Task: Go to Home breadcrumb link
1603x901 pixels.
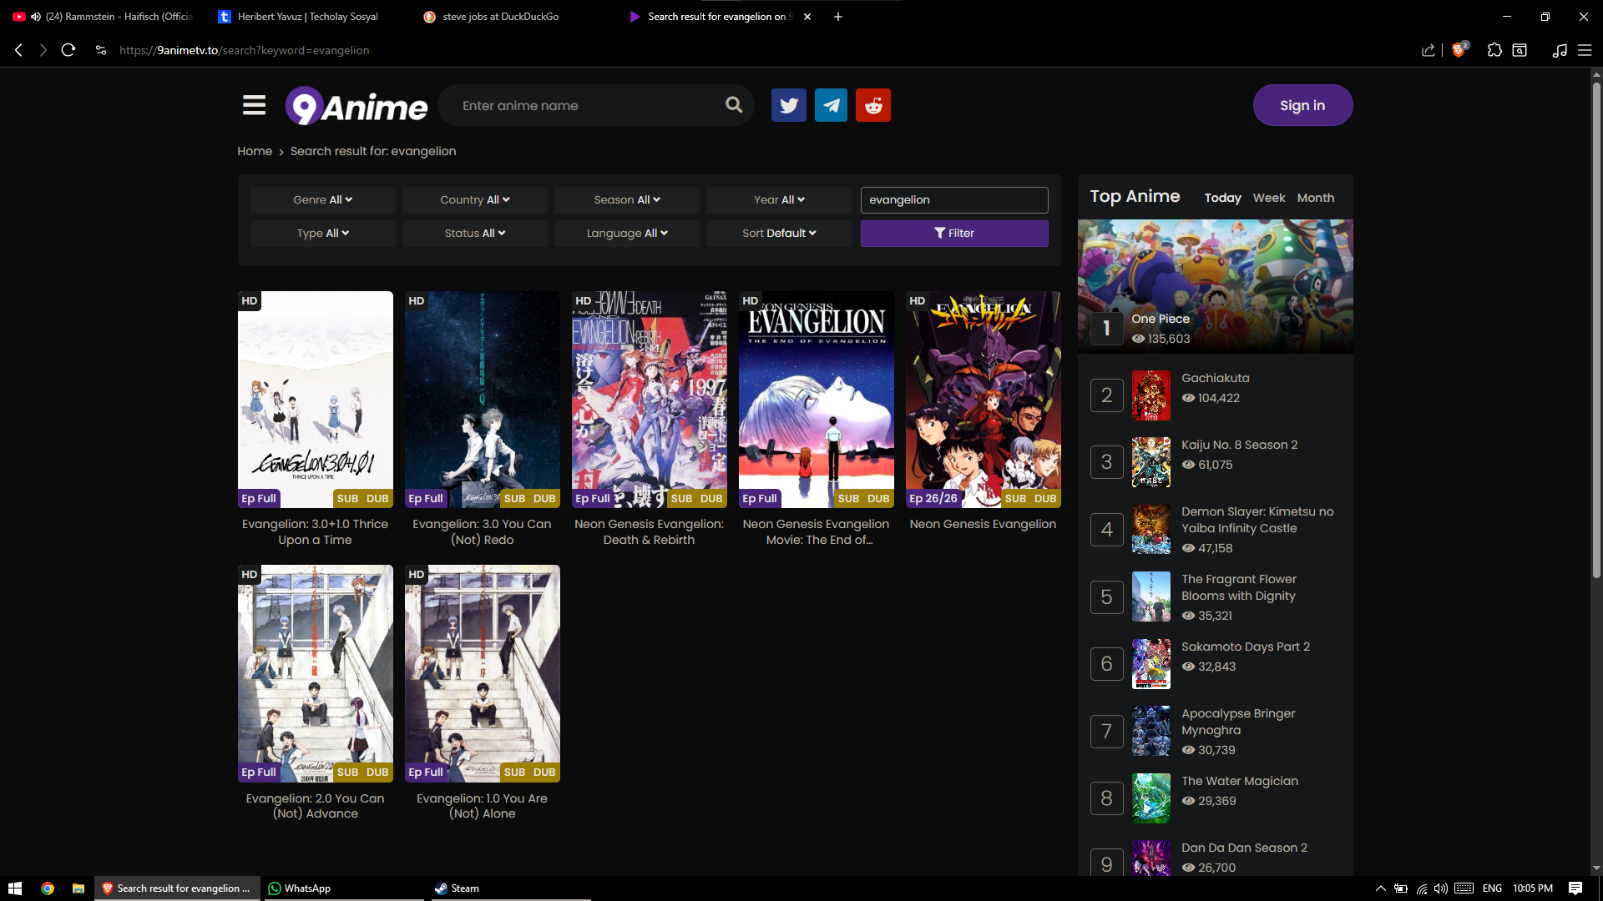Action: 255,151
